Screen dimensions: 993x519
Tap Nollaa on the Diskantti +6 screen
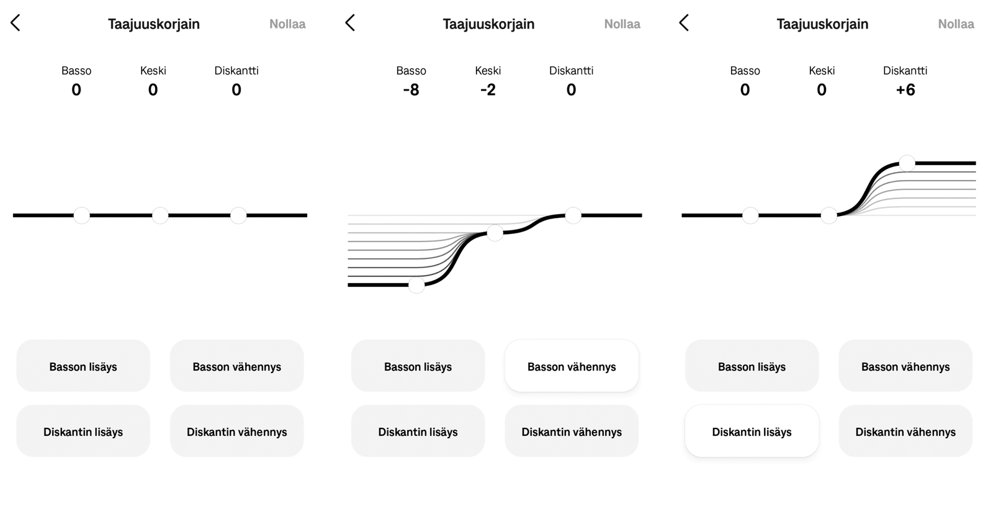click(956, 24)
